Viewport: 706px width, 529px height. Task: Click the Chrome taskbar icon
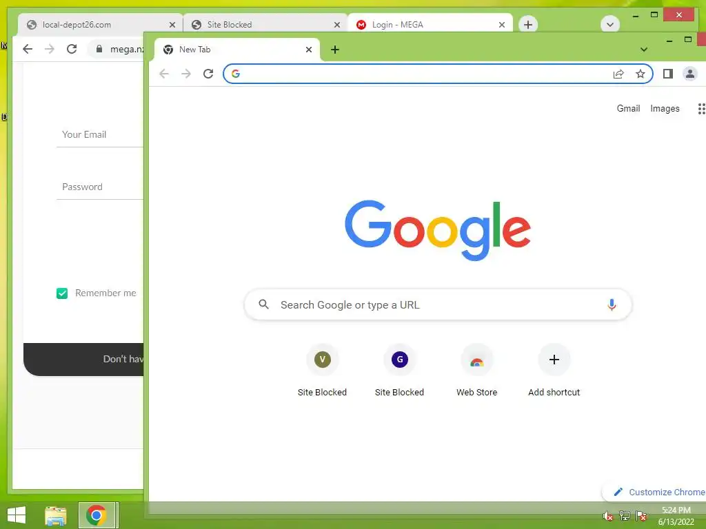(97, 515)
